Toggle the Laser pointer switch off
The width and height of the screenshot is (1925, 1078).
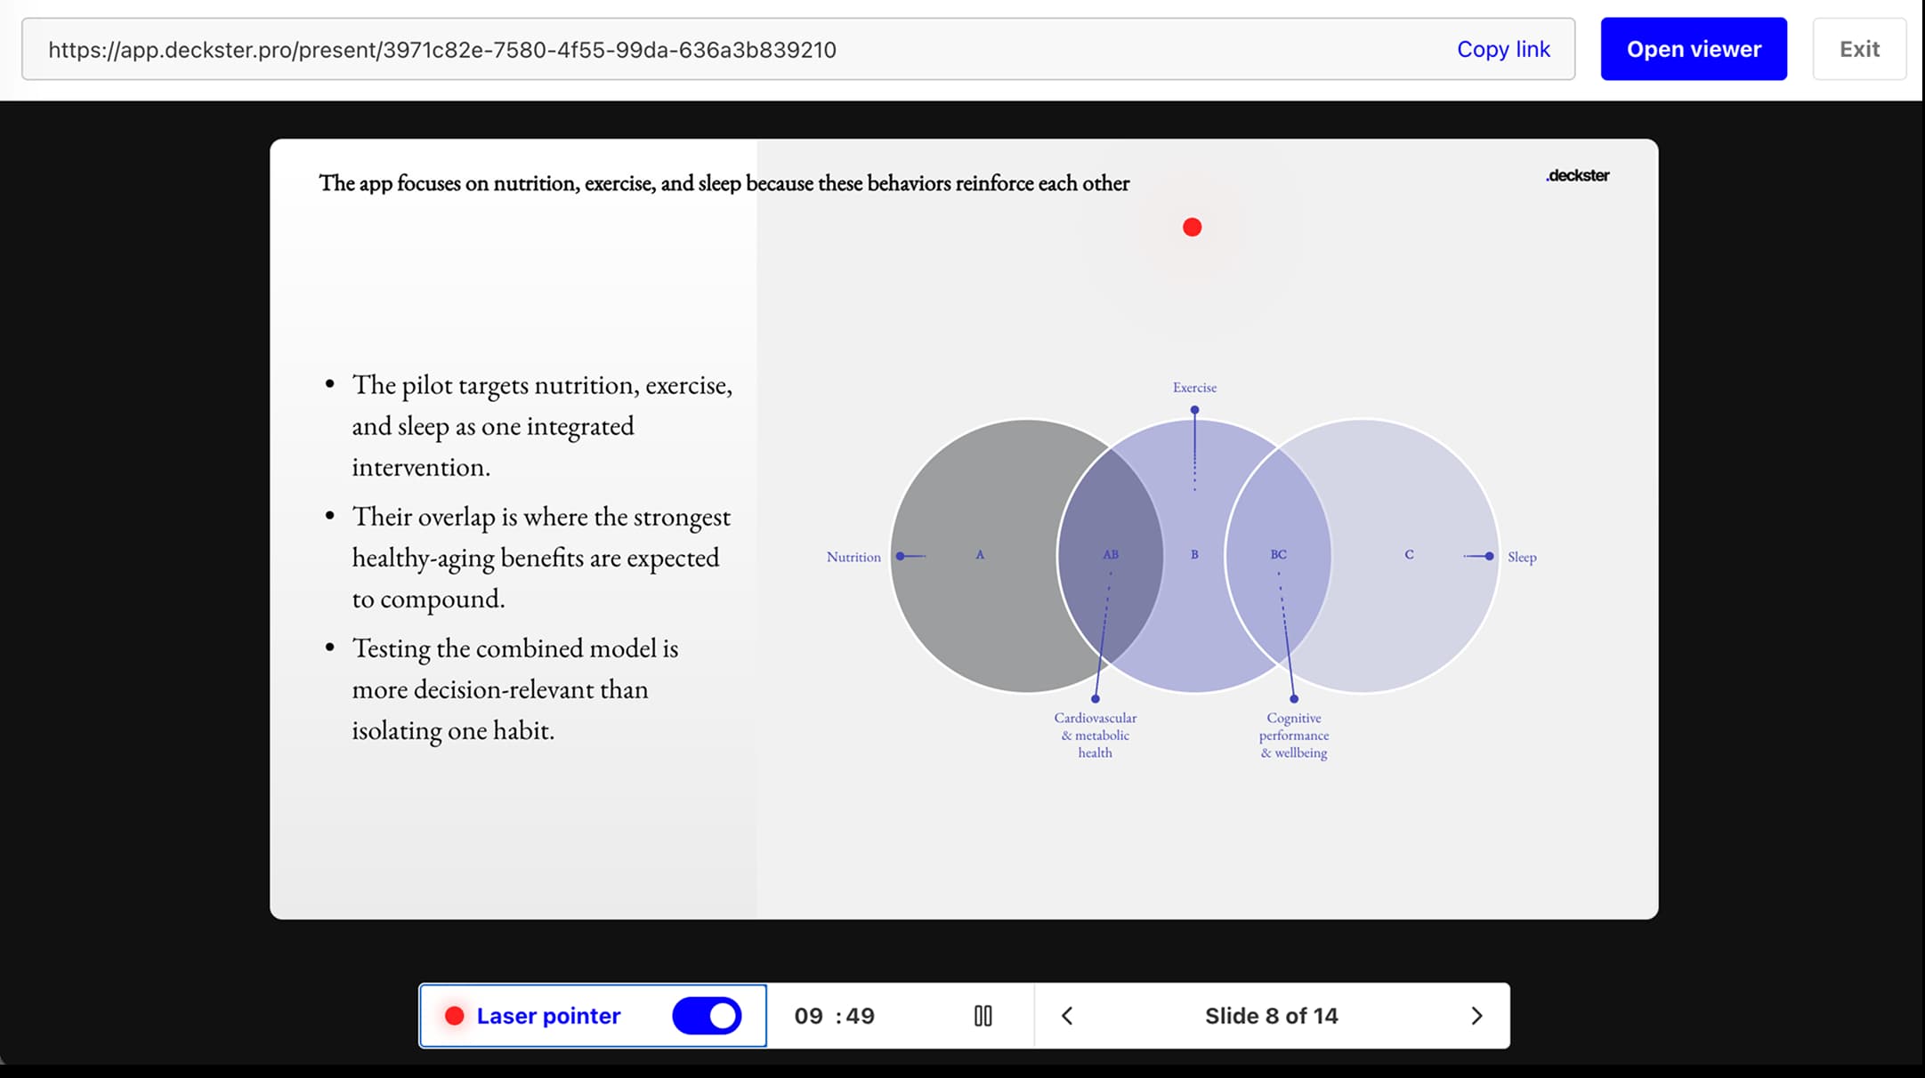707,1016
